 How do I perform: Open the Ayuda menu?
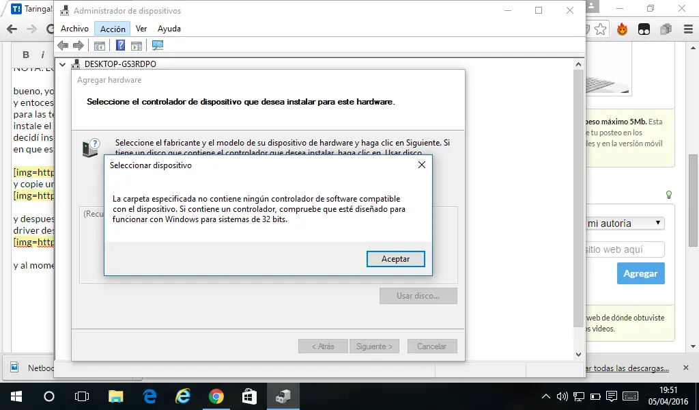[x=169, y=29]
